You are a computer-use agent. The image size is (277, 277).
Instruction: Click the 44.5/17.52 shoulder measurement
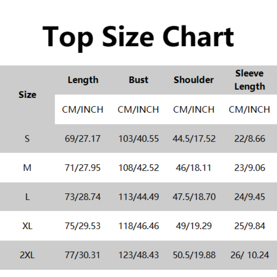coord(194,139)
